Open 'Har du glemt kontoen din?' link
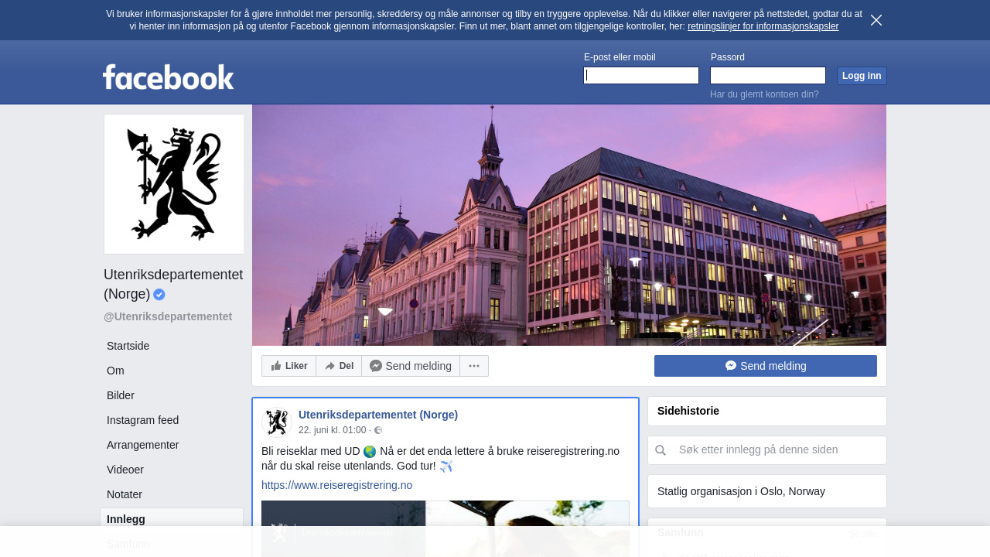This screenshot has height=557, width=990. pos(764,94)
